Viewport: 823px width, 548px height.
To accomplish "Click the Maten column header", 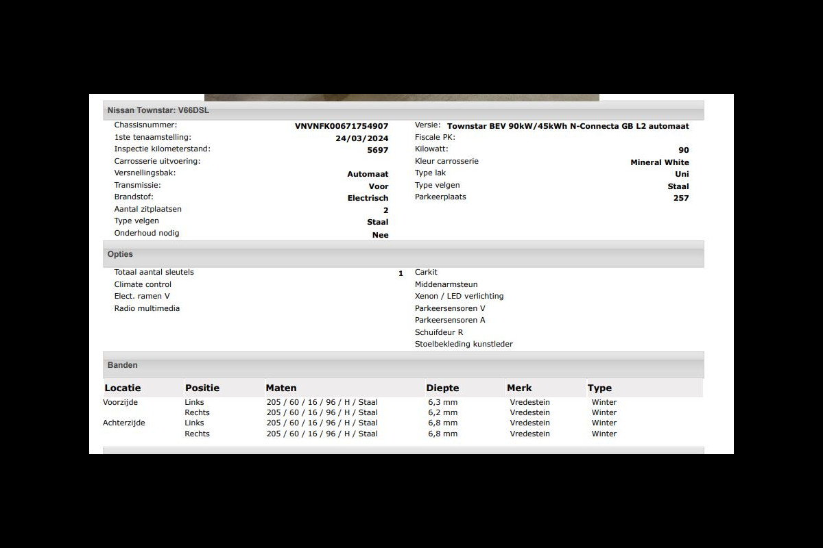I will point(281,388).
